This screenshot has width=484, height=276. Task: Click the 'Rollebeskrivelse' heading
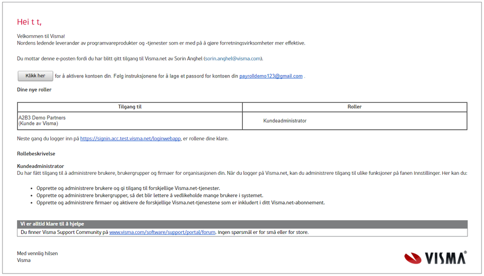tap(36, 153)
